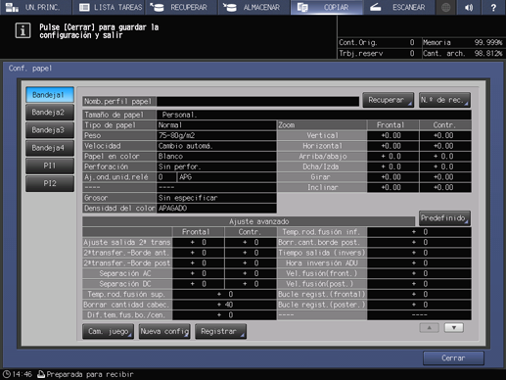506x380 pixels.
Task: Select the PI2 tray
Action: (x=50, y=183)
